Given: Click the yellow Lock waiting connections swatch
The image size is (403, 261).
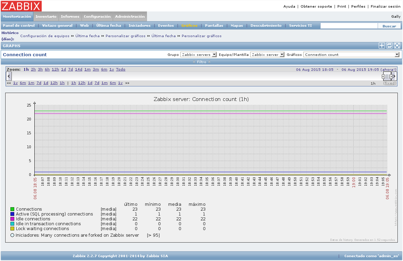Looking at the screenshot, I should pyautogui.click(x=13, y=229).
